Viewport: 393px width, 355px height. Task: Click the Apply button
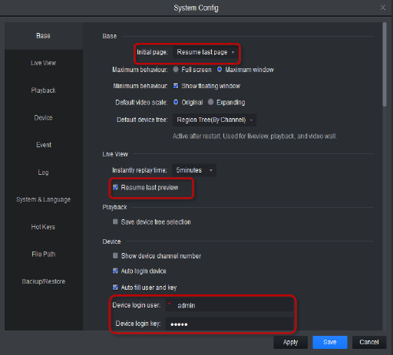[291, 342]
